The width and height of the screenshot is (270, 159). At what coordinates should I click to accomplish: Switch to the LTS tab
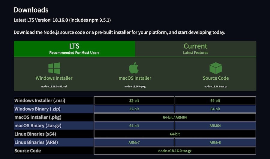74,49
